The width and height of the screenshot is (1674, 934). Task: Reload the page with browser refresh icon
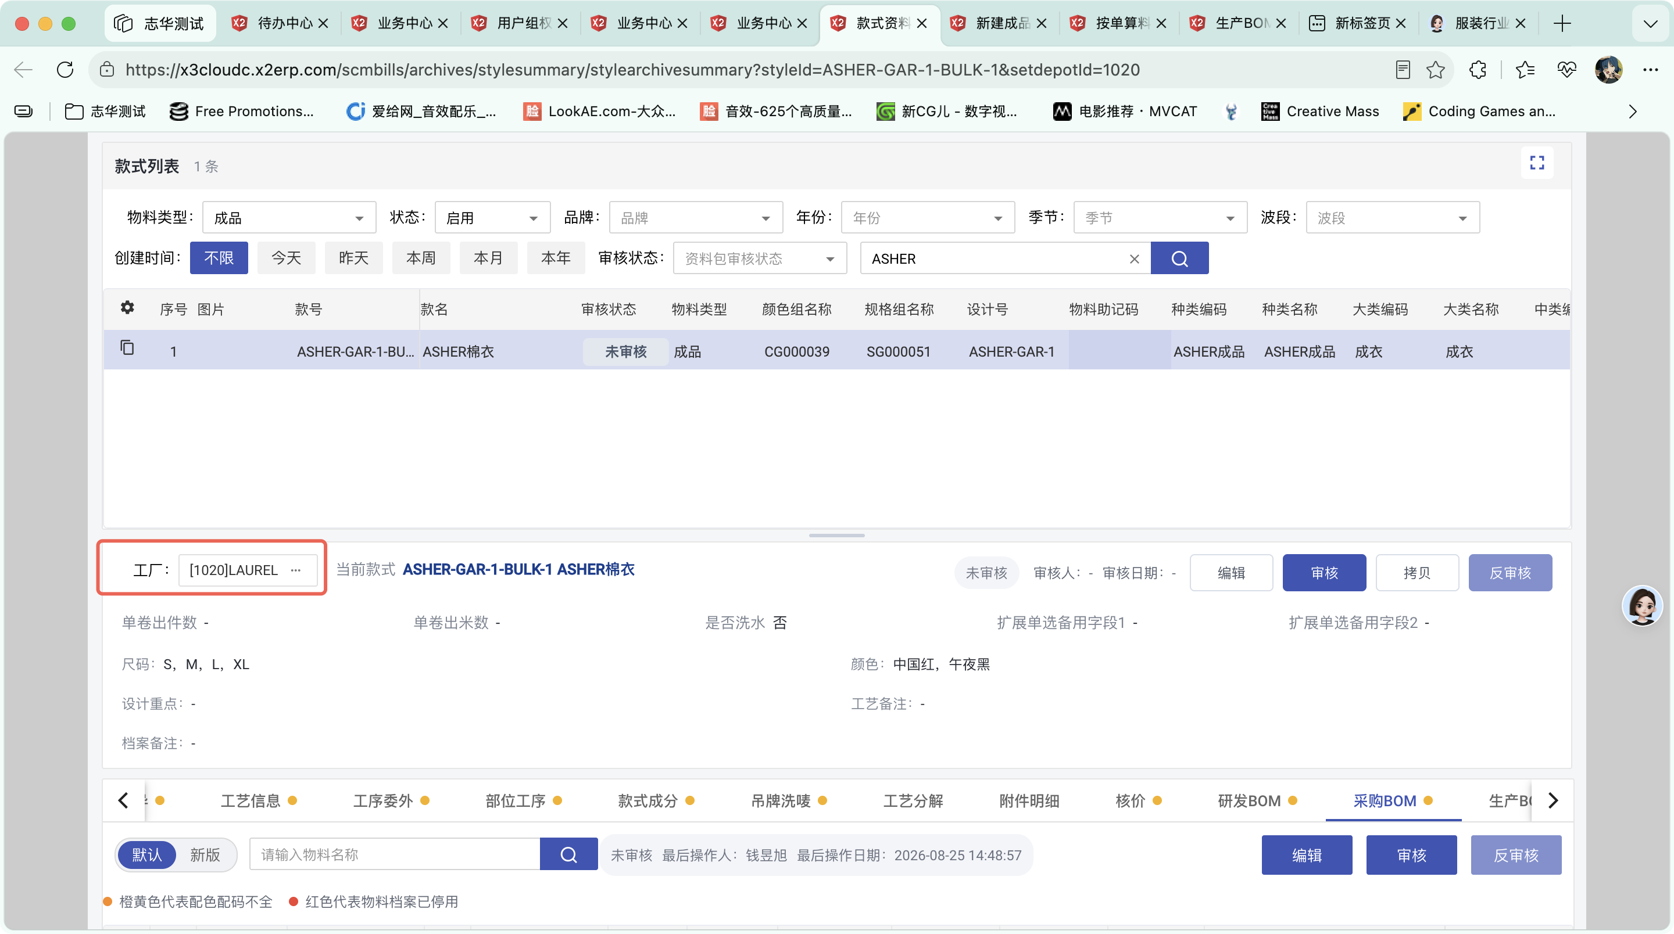[x=65, y=70]
